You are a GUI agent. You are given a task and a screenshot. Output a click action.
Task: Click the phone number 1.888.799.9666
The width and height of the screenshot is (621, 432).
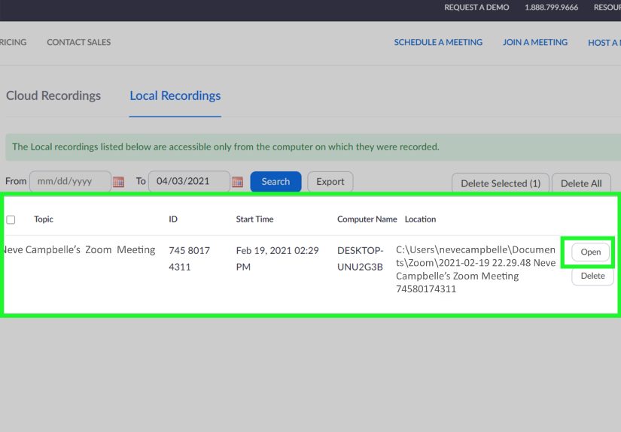click(x=551, y=8)
